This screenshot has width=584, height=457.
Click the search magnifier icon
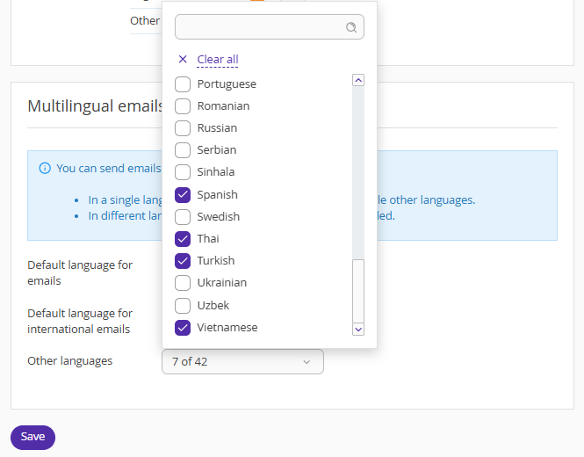pyautogui.click(x=351, y=27)
